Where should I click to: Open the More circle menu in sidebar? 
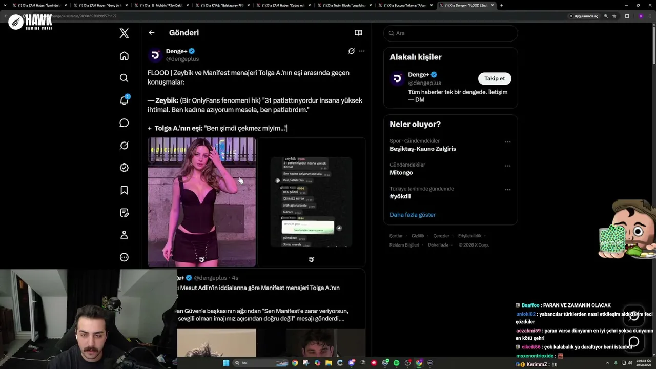click(x=124, y=257)
